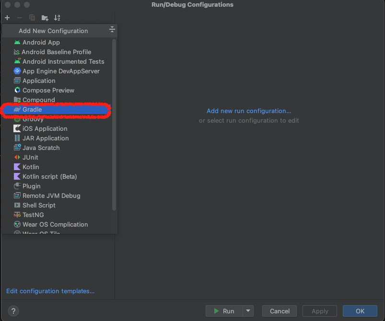Open Edit configuration templates link

(50, 291)
